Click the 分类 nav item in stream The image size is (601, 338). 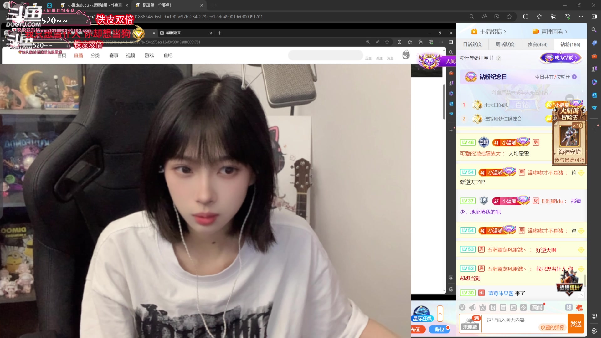(95, 55)
